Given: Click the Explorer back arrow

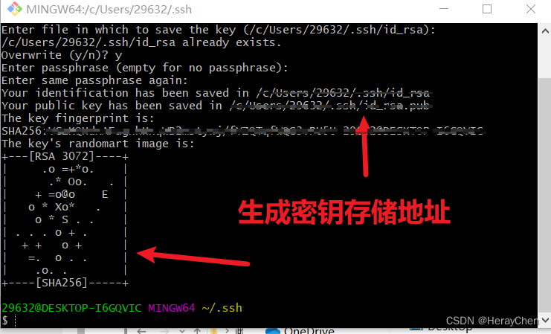Looking at the screenshot, I should click(141, 331).
